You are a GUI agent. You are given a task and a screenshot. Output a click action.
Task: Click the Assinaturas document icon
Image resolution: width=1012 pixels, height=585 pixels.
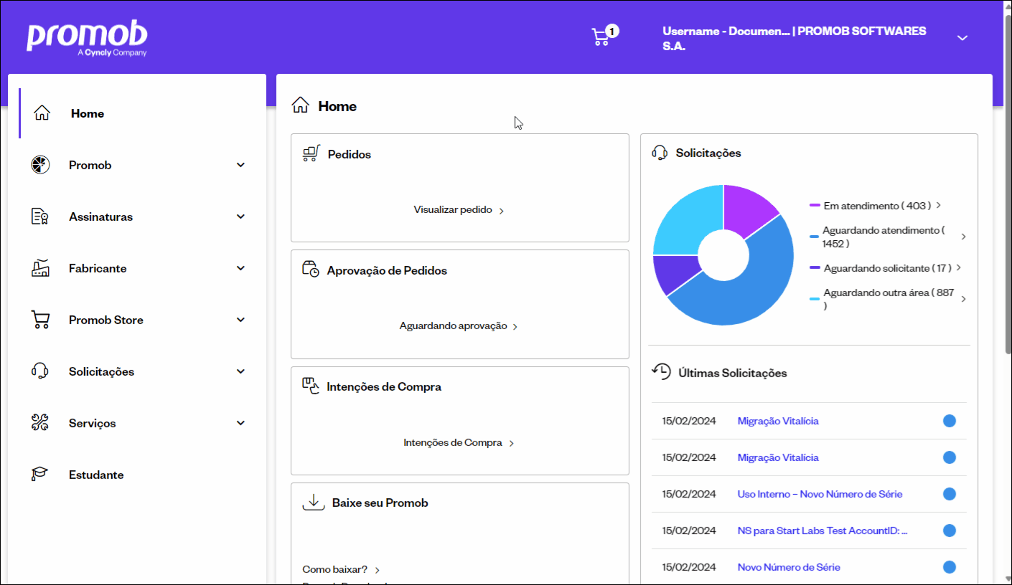coord(40,217)
